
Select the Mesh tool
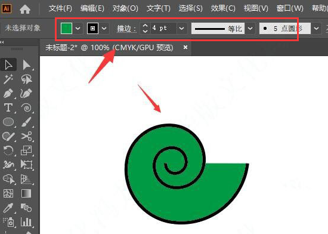8,193
